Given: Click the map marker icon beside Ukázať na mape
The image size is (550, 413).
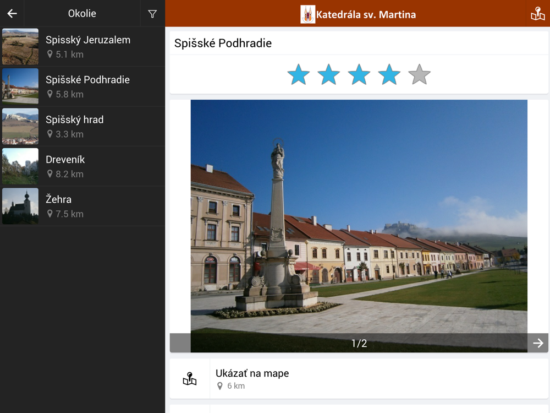Looking at the screenshot, I should [x=190, y=379].
